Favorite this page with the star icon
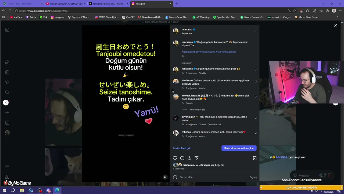The height and width of the screenshot is (194, 344). (295, 11)
